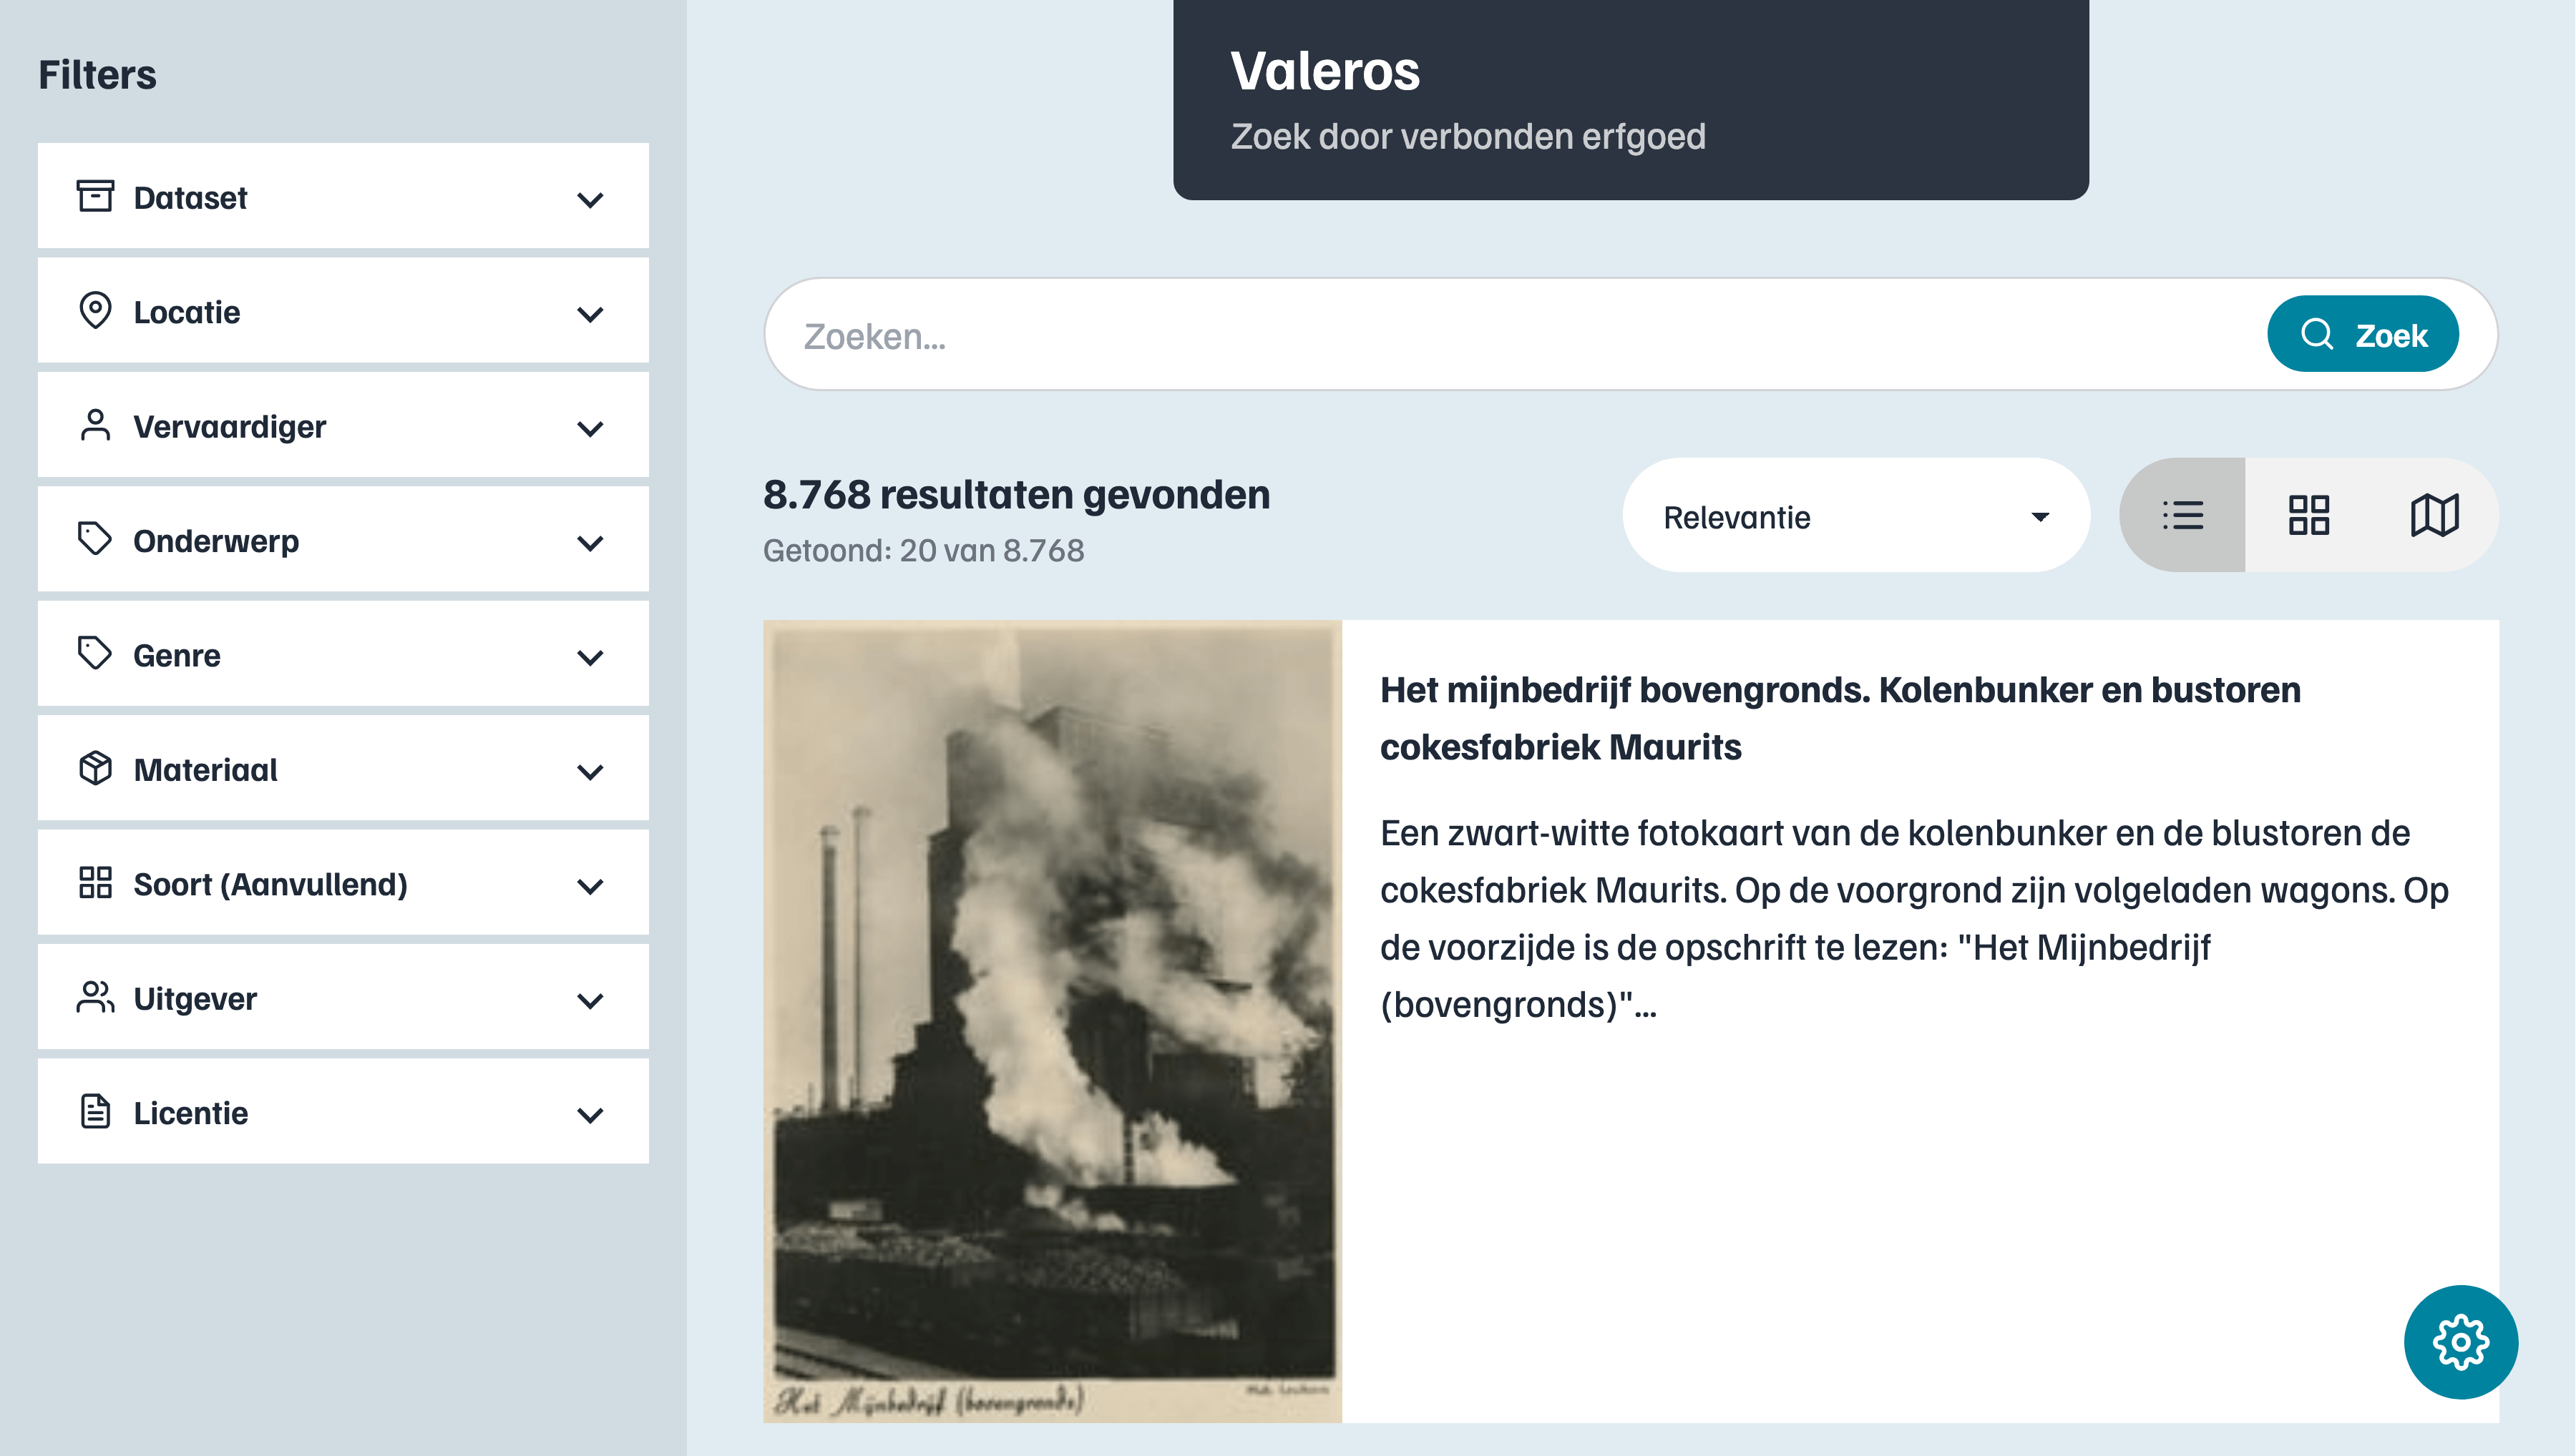The width and height of the screenshot is (2576, 1456).
Task: Click the Licentie filter label
Action: 190,1113
